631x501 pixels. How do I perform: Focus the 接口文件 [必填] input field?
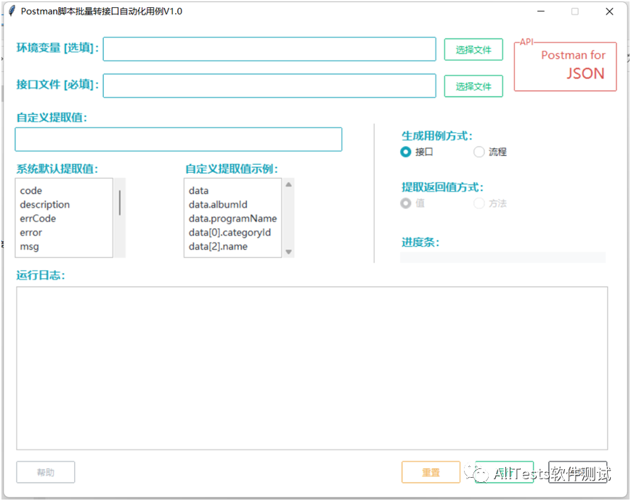(x=269, y=86)
